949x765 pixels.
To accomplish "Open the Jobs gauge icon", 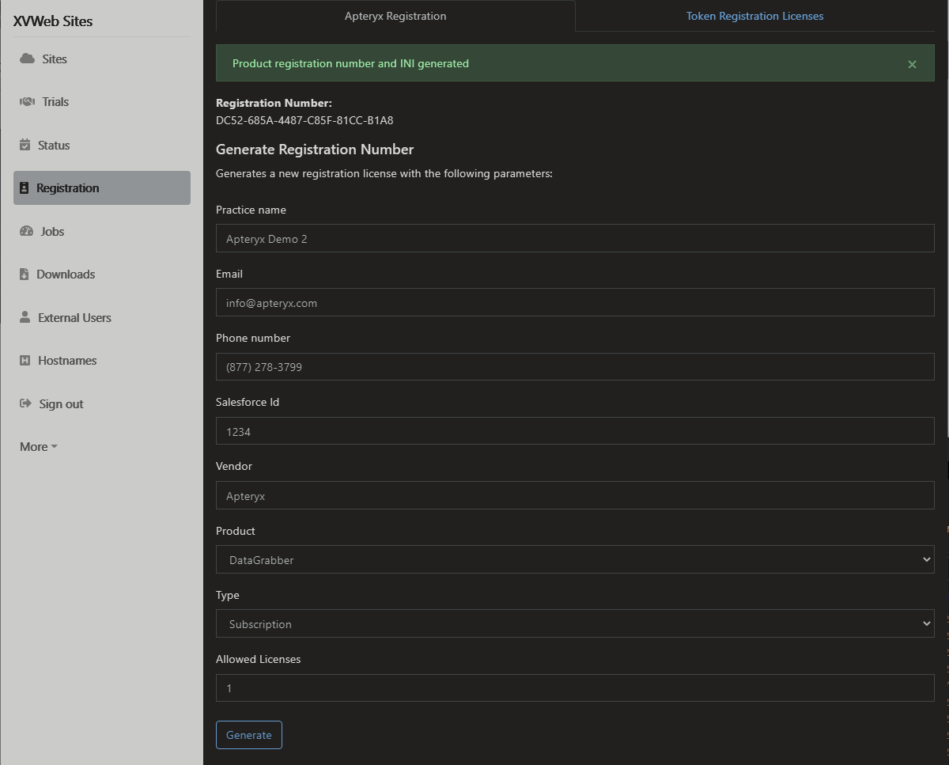I will (x=27, y=231).
